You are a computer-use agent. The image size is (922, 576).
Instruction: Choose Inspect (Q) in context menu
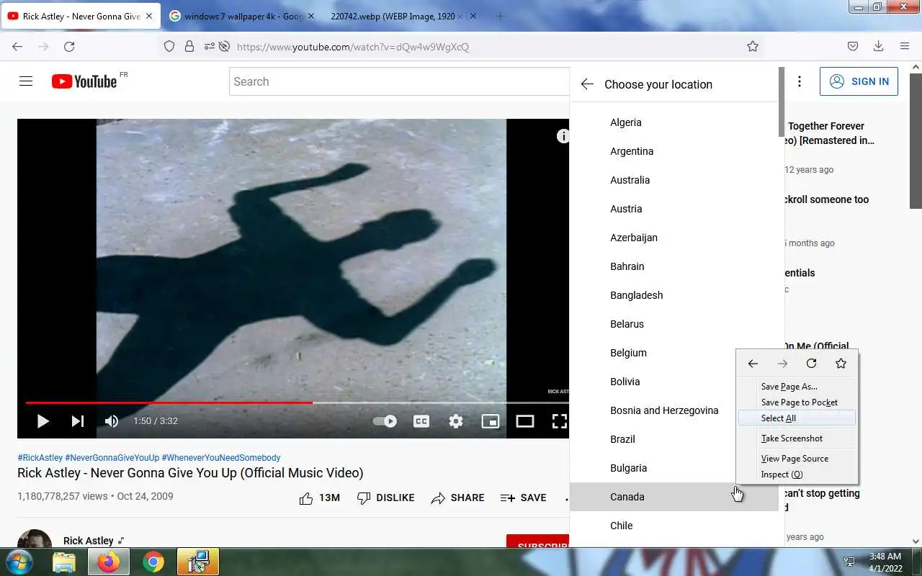point(797,474)
